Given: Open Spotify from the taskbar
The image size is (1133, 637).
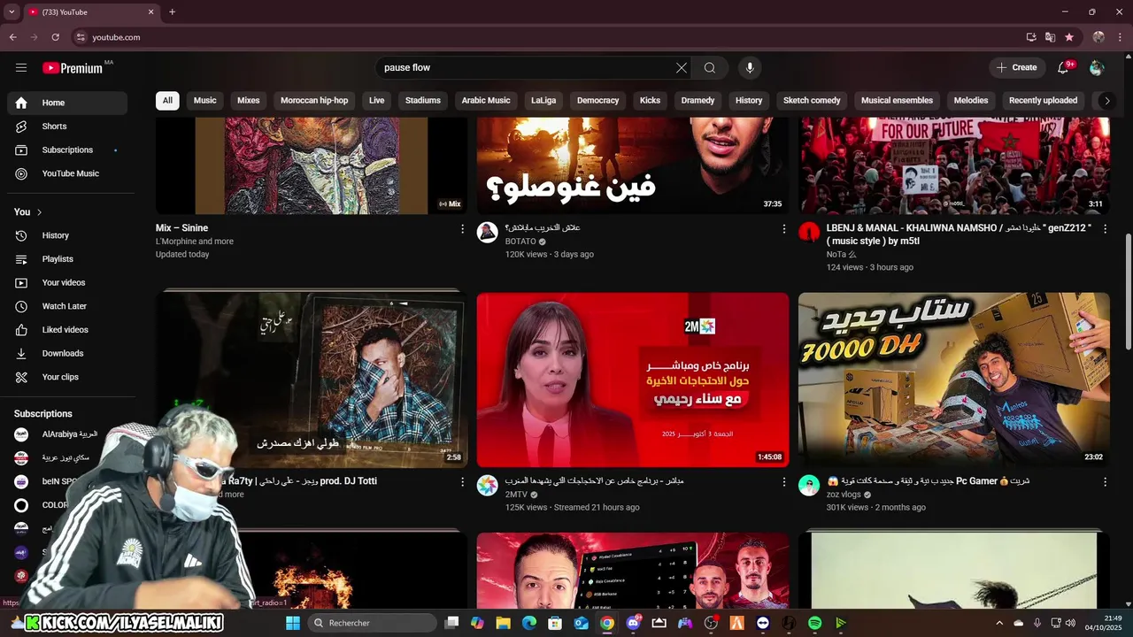Looking at the screenshot, I should [814, 623].
